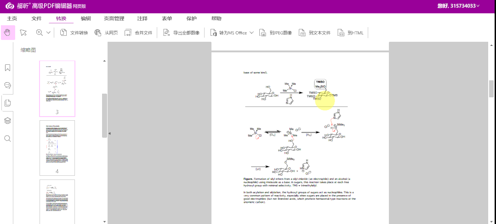Click the 到HTML convert button
Screen dimensions: 496x224
click(x=351, y=33)
